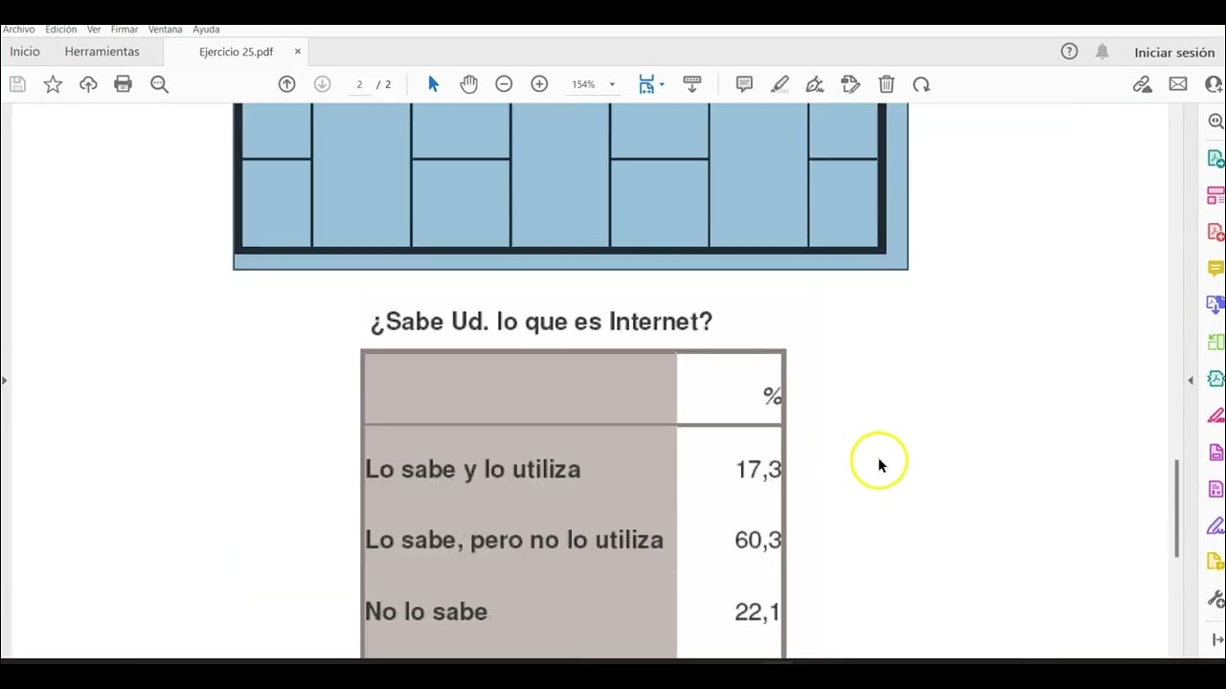Image resolution: width=1226 pixels, height=689 pixels.
Task: Click the 60,3 value
Action: (x=758, y=540)
